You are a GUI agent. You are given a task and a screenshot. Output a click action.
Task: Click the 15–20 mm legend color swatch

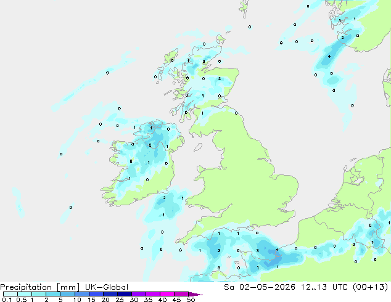click(96, 294)
